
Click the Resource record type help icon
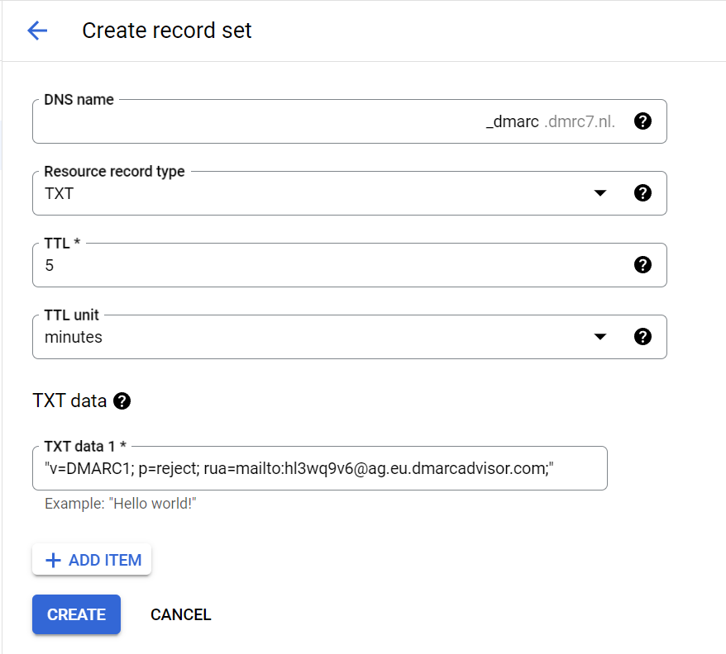(642, 193)
